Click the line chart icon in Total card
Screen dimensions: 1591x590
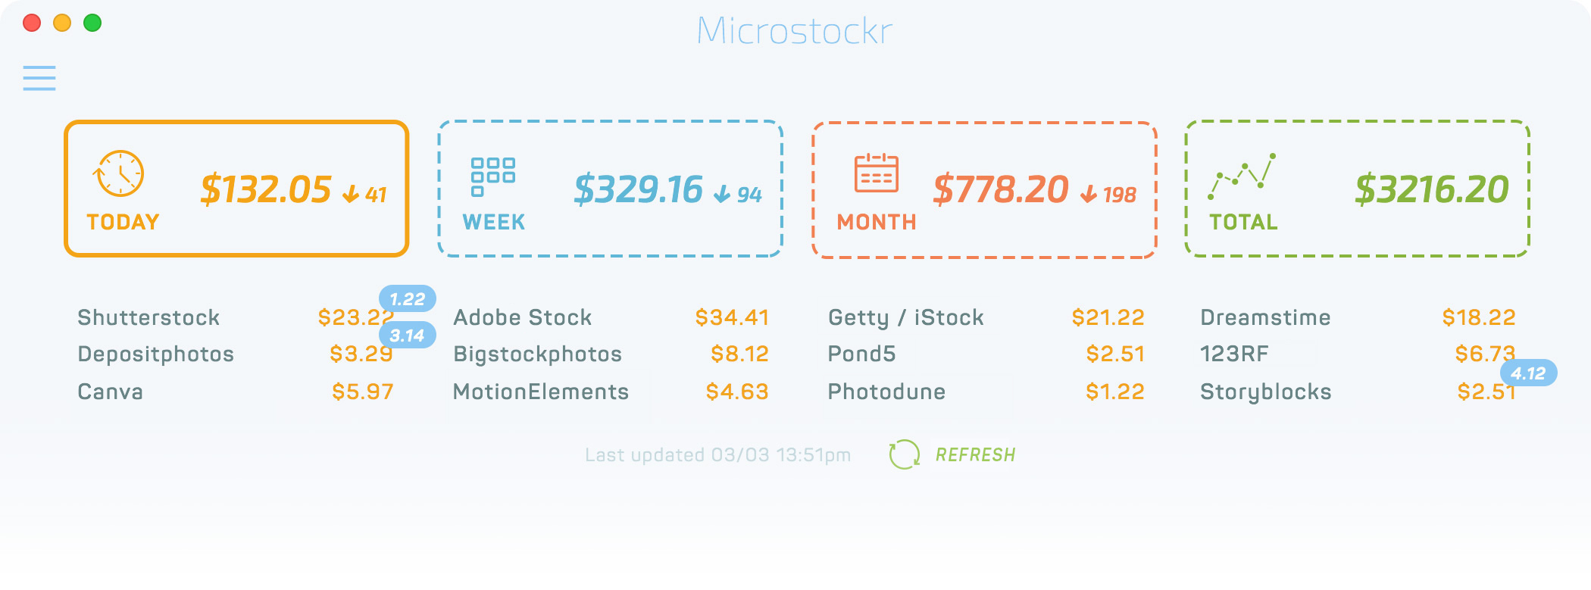pos(1242,176)
